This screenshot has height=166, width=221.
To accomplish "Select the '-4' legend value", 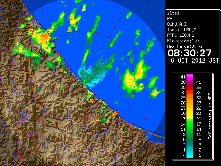I will pos(183,155).
